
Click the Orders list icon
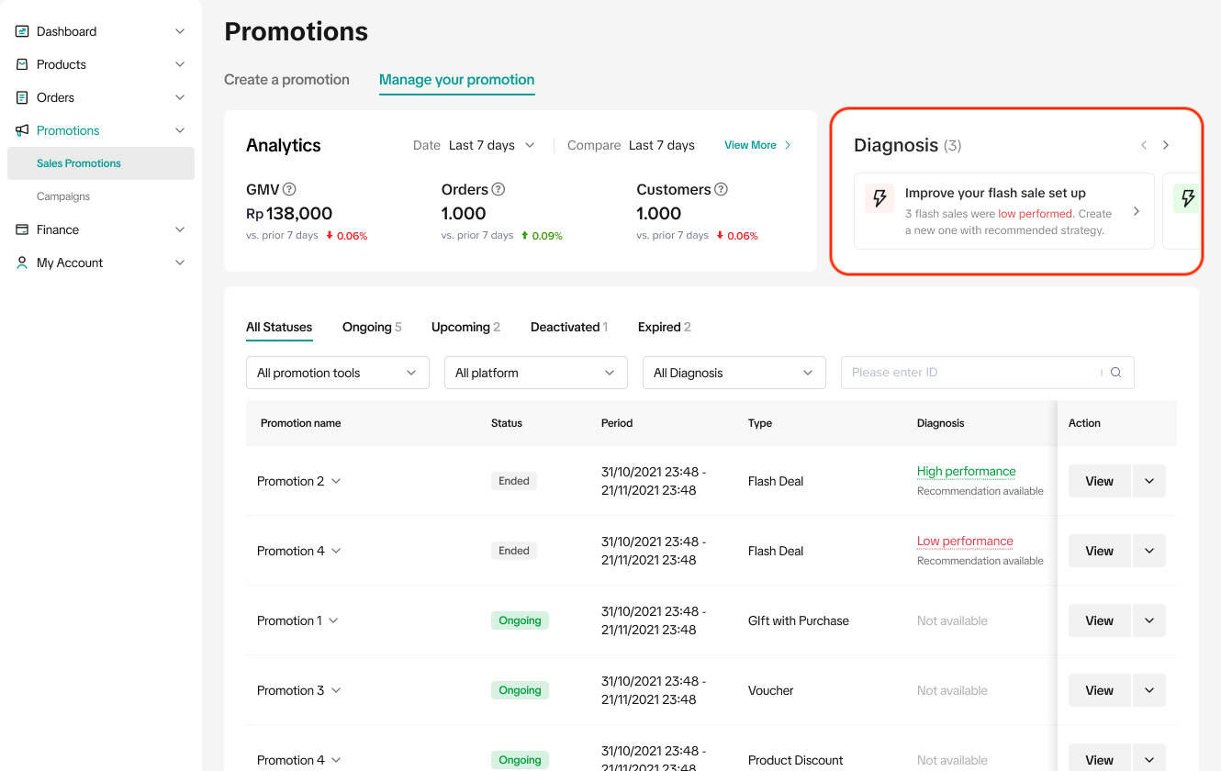click(x=22, y=97)
